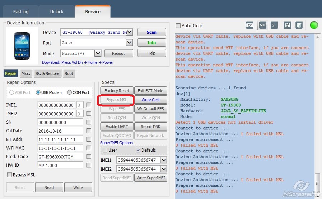
Task: Click the log panel scrollbar thumb
Action: (317, 183)
